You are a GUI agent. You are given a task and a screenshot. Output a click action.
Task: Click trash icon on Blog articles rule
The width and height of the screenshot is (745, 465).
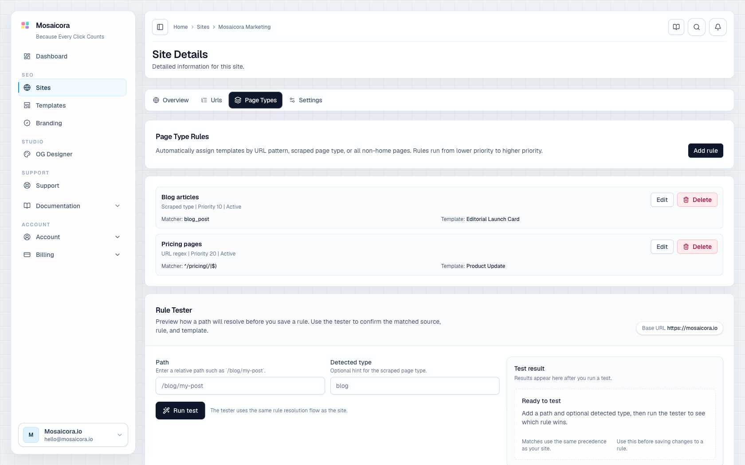point(686,200)
